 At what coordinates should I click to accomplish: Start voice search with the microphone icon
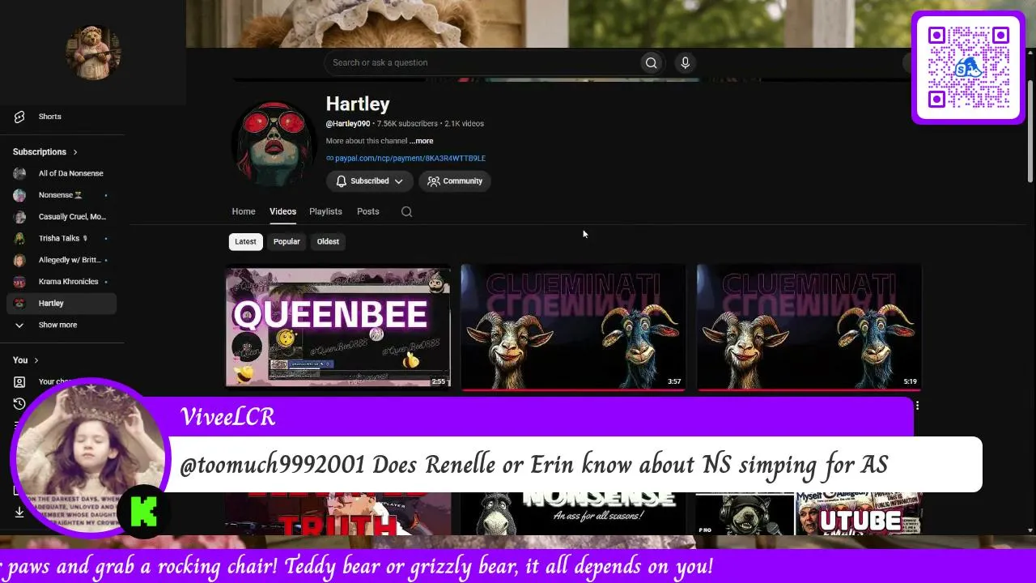(685, 62)
